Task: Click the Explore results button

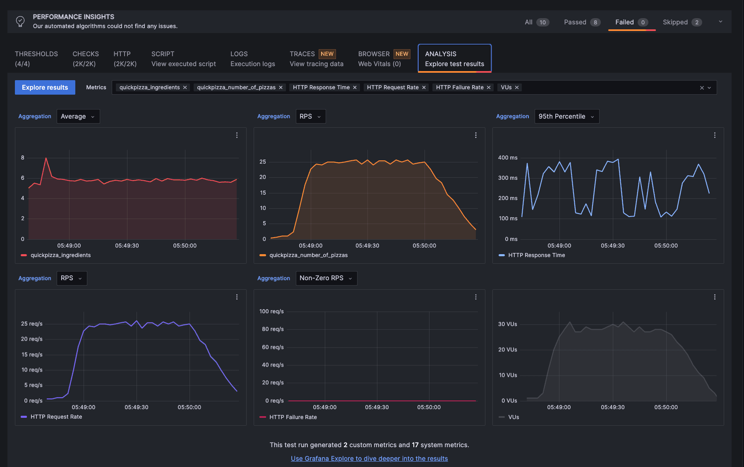Action: (x=45, y=87)
